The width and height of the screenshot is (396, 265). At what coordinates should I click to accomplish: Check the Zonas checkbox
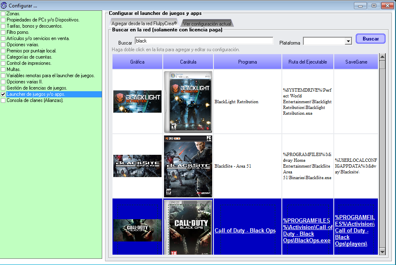pos(3,14)
